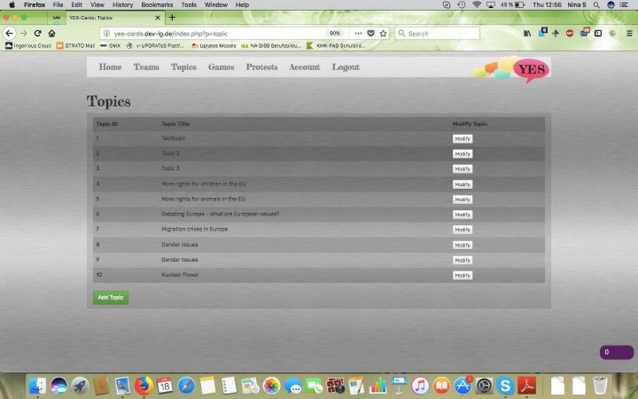Open the Window menu
This screenshot has height=399, width=638.
pyautogui.click(x=215, y=5)
